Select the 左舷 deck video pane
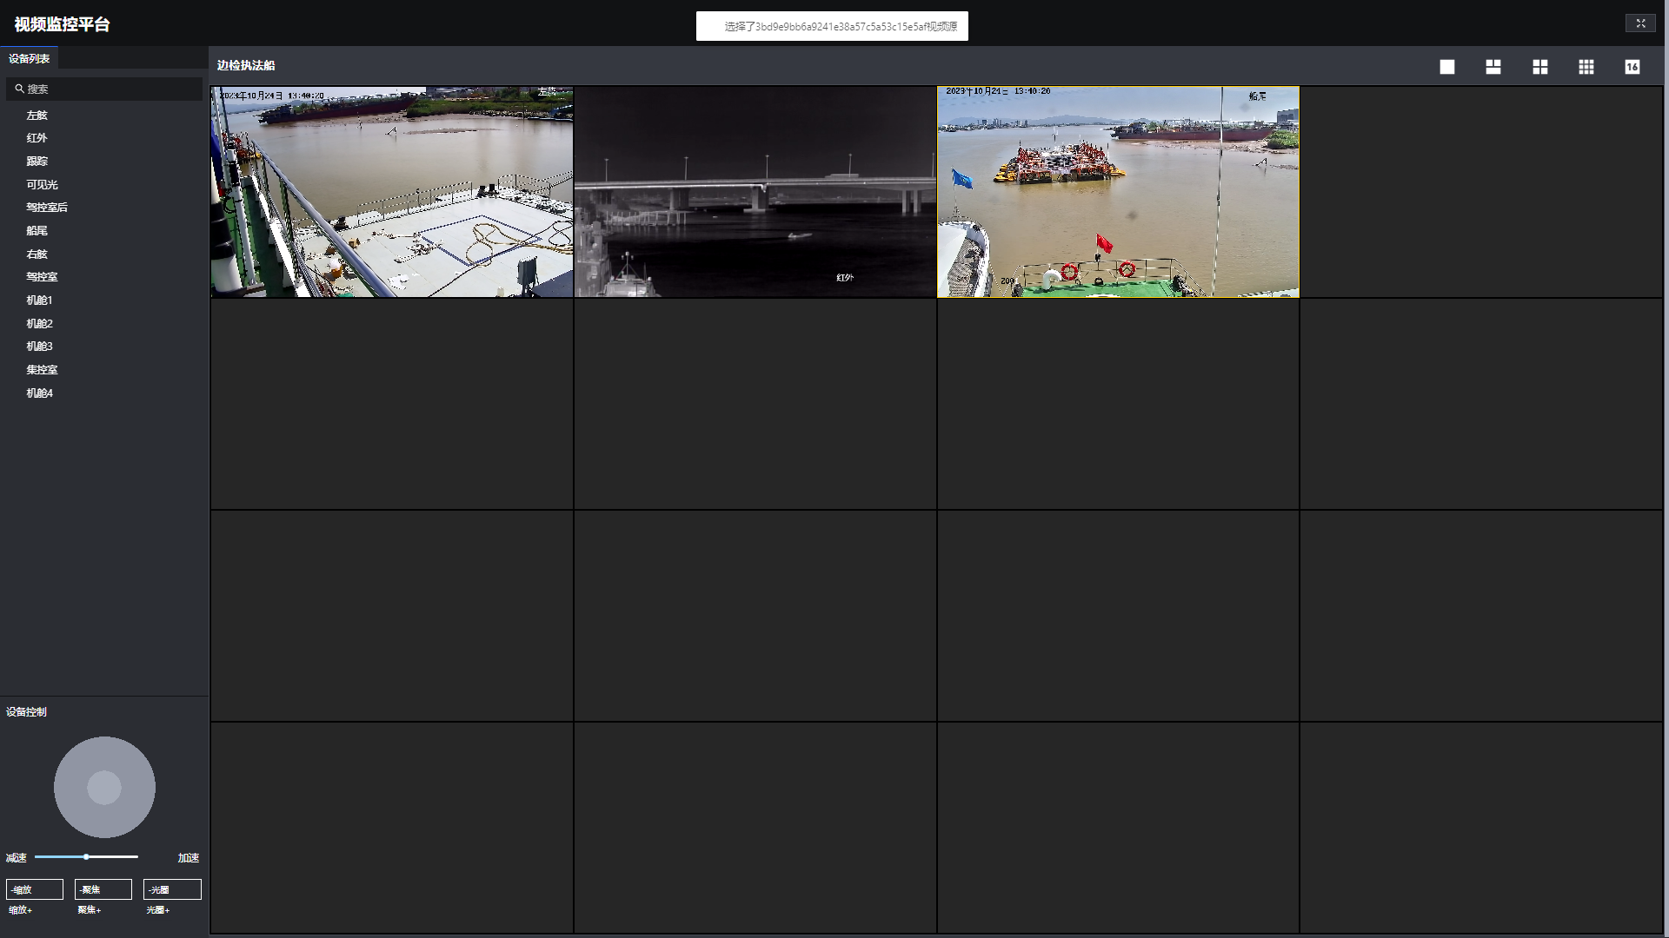 [x=392, y=191]
